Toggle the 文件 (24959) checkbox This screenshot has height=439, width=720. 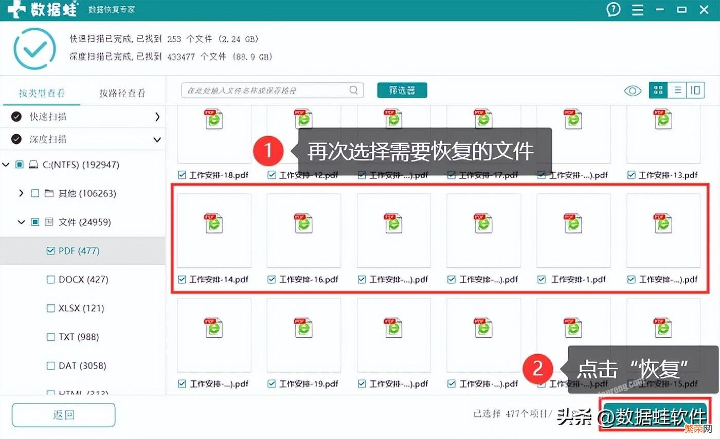[x=35, y=222]
